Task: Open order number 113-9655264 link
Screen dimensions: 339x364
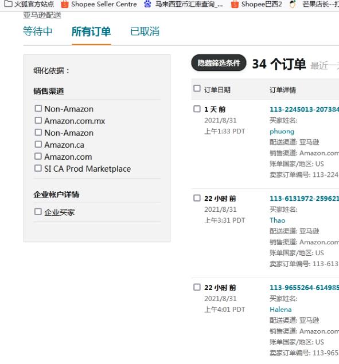Action: coord(304,288)
